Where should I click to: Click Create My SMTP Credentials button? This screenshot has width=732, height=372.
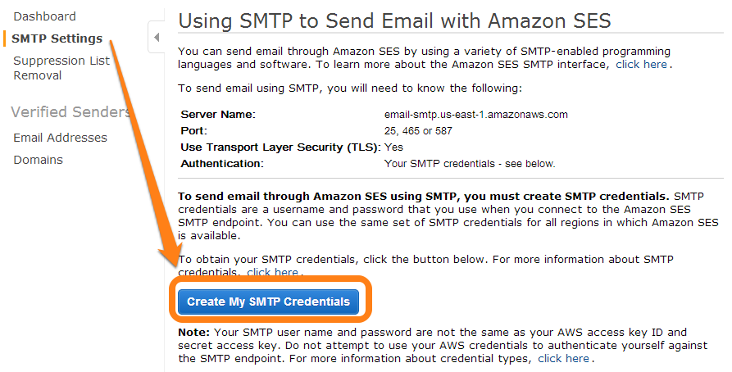pyautogui.click(x=268, y=302)
